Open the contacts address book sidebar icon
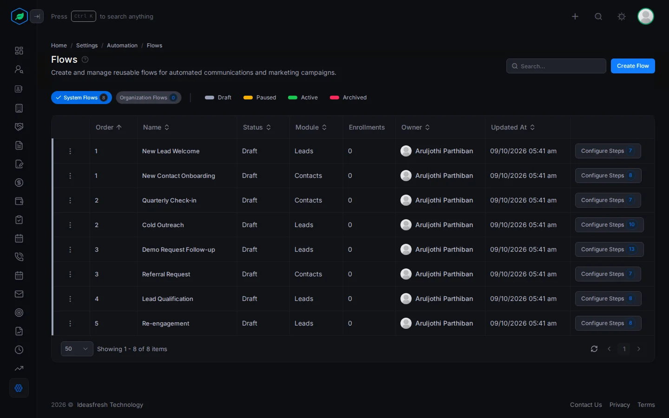 [x=19, y=89]
